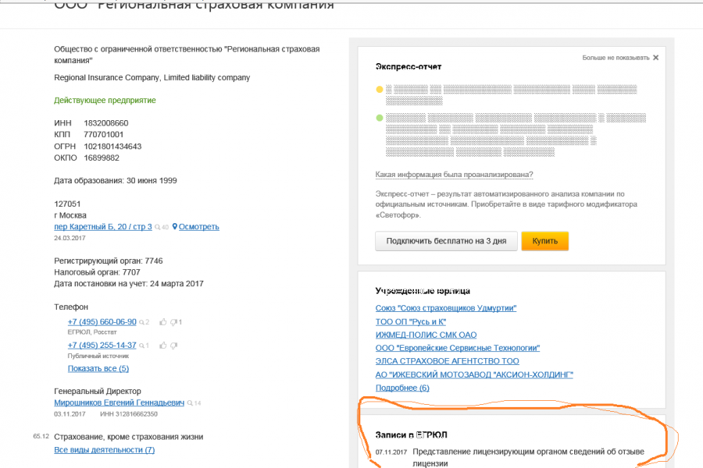The image size is (703, 468).
Task: Close the Экспресс-отчет panel with X
Action: coord(656,58)
